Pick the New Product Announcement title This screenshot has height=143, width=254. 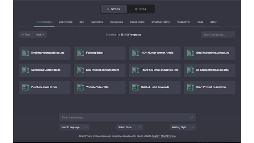click(x=103, y=70)
